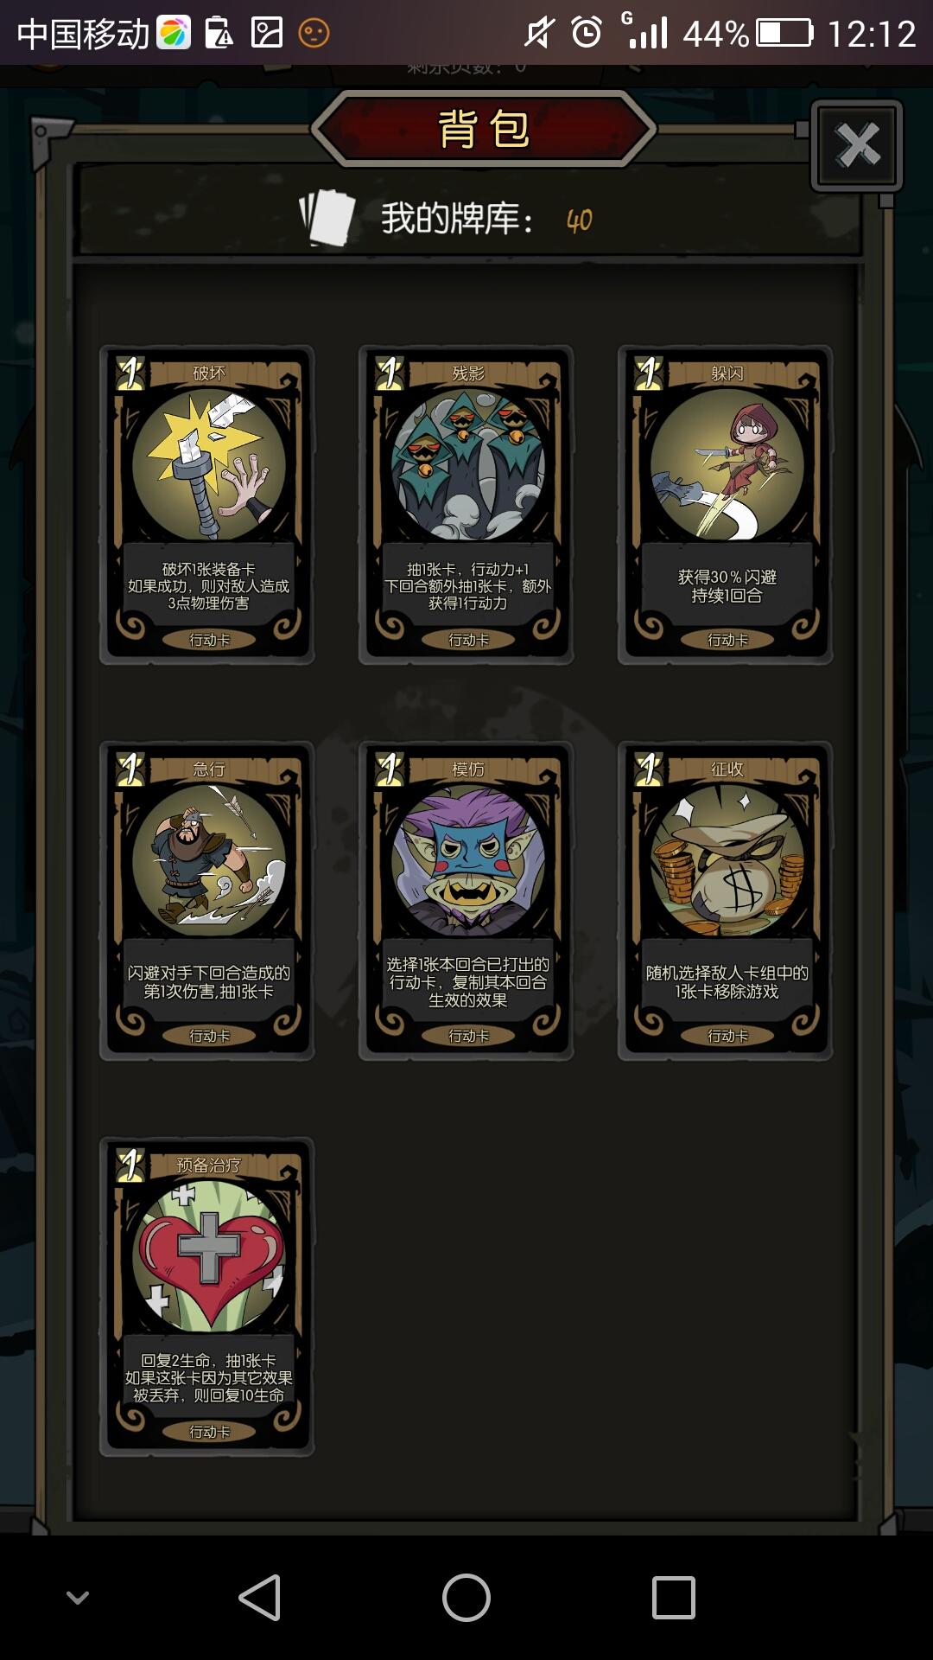This screenshot has width=933, height=1660.
Task: Tap the 预备治疗 heart card
Action: 207,1297
